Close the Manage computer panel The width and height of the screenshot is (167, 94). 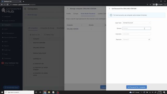pyautogui.click(x=68, y=9)
